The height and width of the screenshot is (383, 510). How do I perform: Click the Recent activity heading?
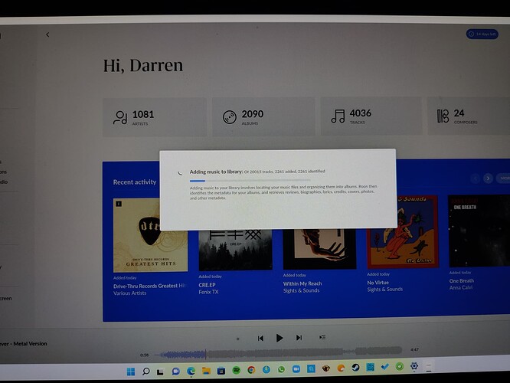[x=135, y=182]
